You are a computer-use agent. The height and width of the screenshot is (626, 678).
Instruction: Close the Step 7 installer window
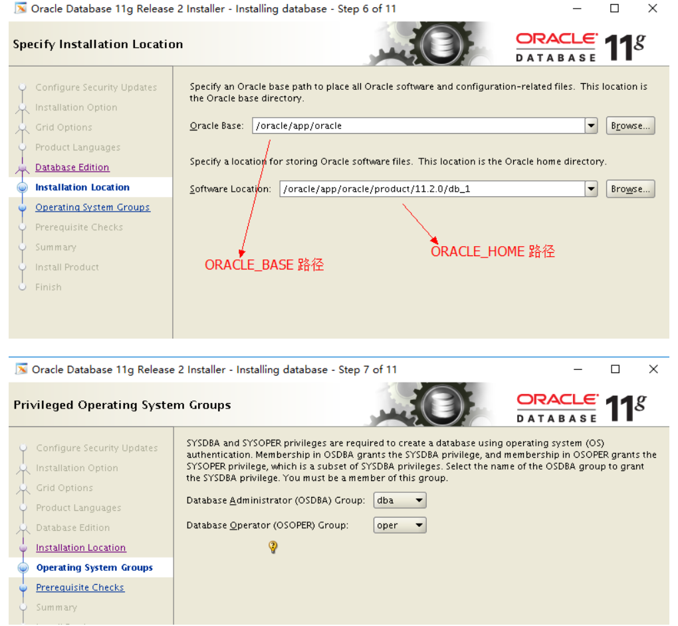(654, 369)
